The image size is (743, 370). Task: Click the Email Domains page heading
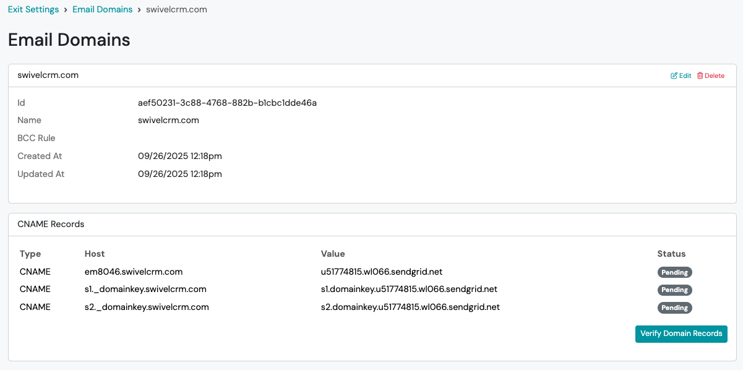point(69,40)
